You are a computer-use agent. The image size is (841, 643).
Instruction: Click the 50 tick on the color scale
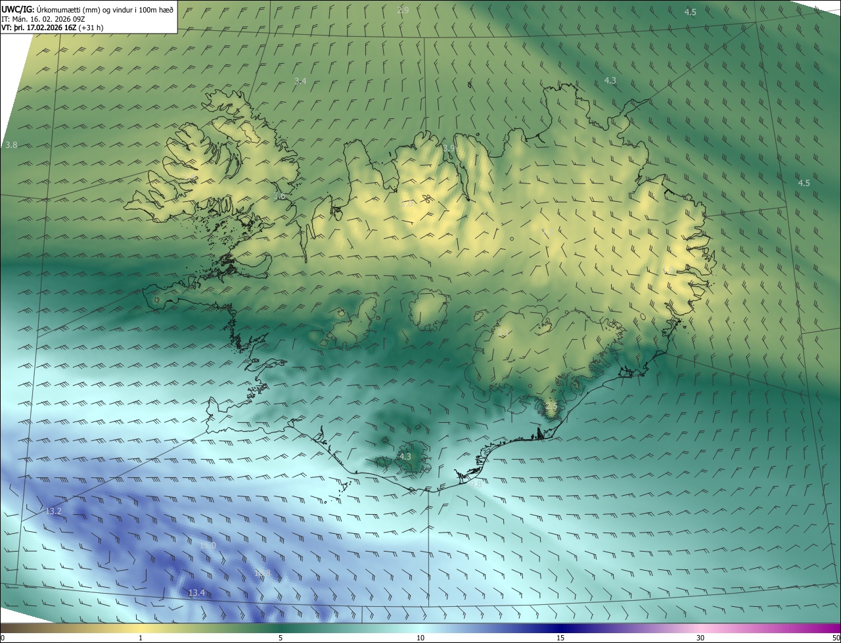(836, 638)
